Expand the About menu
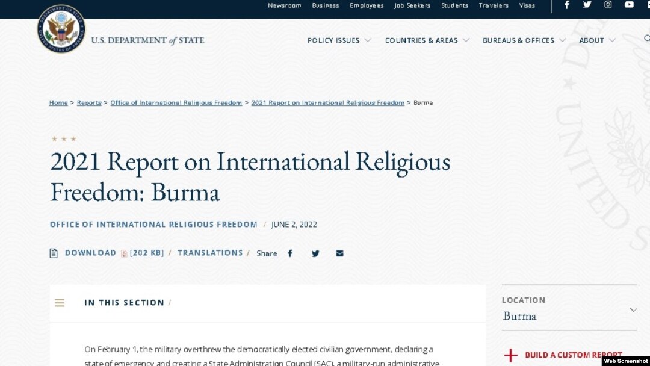Image resolution: width=650 pixels, height=366 pixels. (x=598, y=40)
